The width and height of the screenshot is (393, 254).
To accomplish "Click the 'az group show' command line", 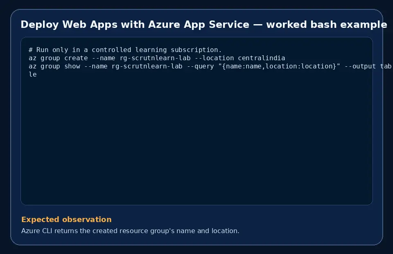I will (210, 66).
